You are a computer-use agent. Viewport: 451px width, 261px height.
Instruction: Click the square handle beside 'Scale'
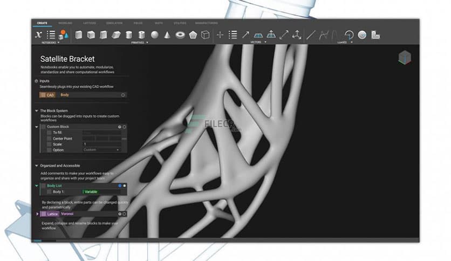coord(49,145)
